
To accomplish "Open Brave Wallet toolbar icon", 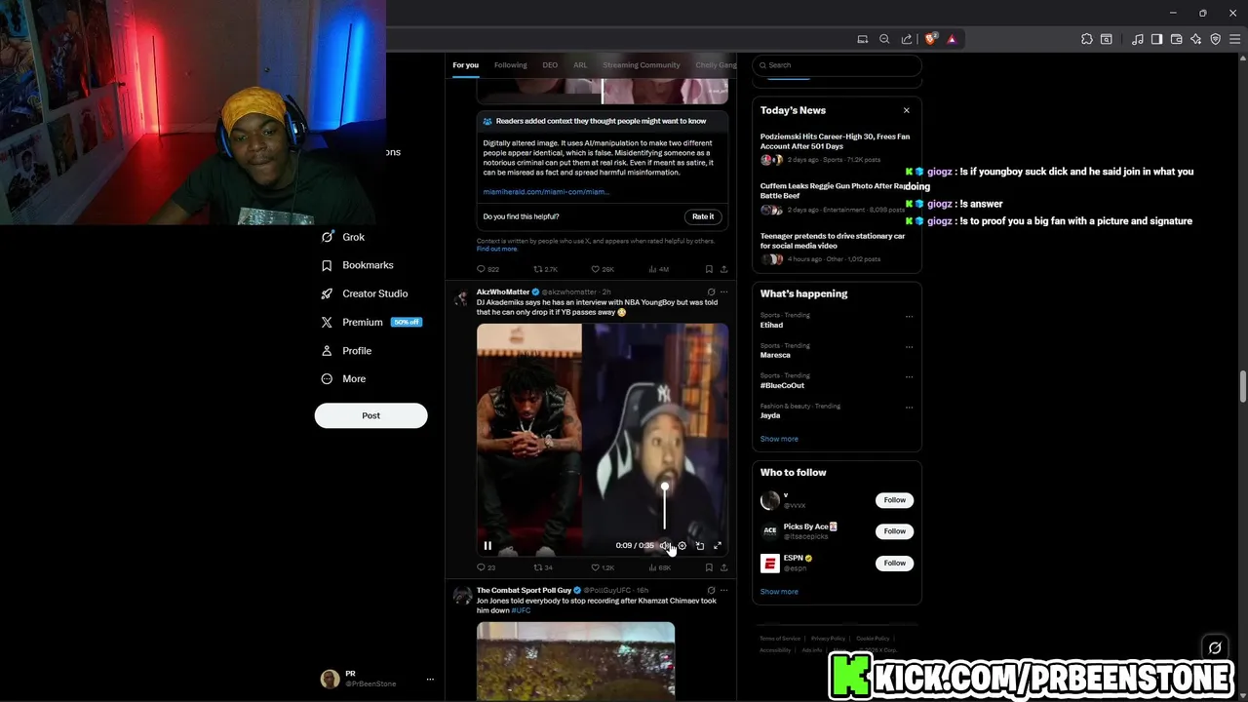I will [1177, 39].
